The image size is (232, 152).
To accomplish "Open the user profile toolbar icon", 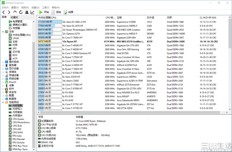I will point(27,12).
